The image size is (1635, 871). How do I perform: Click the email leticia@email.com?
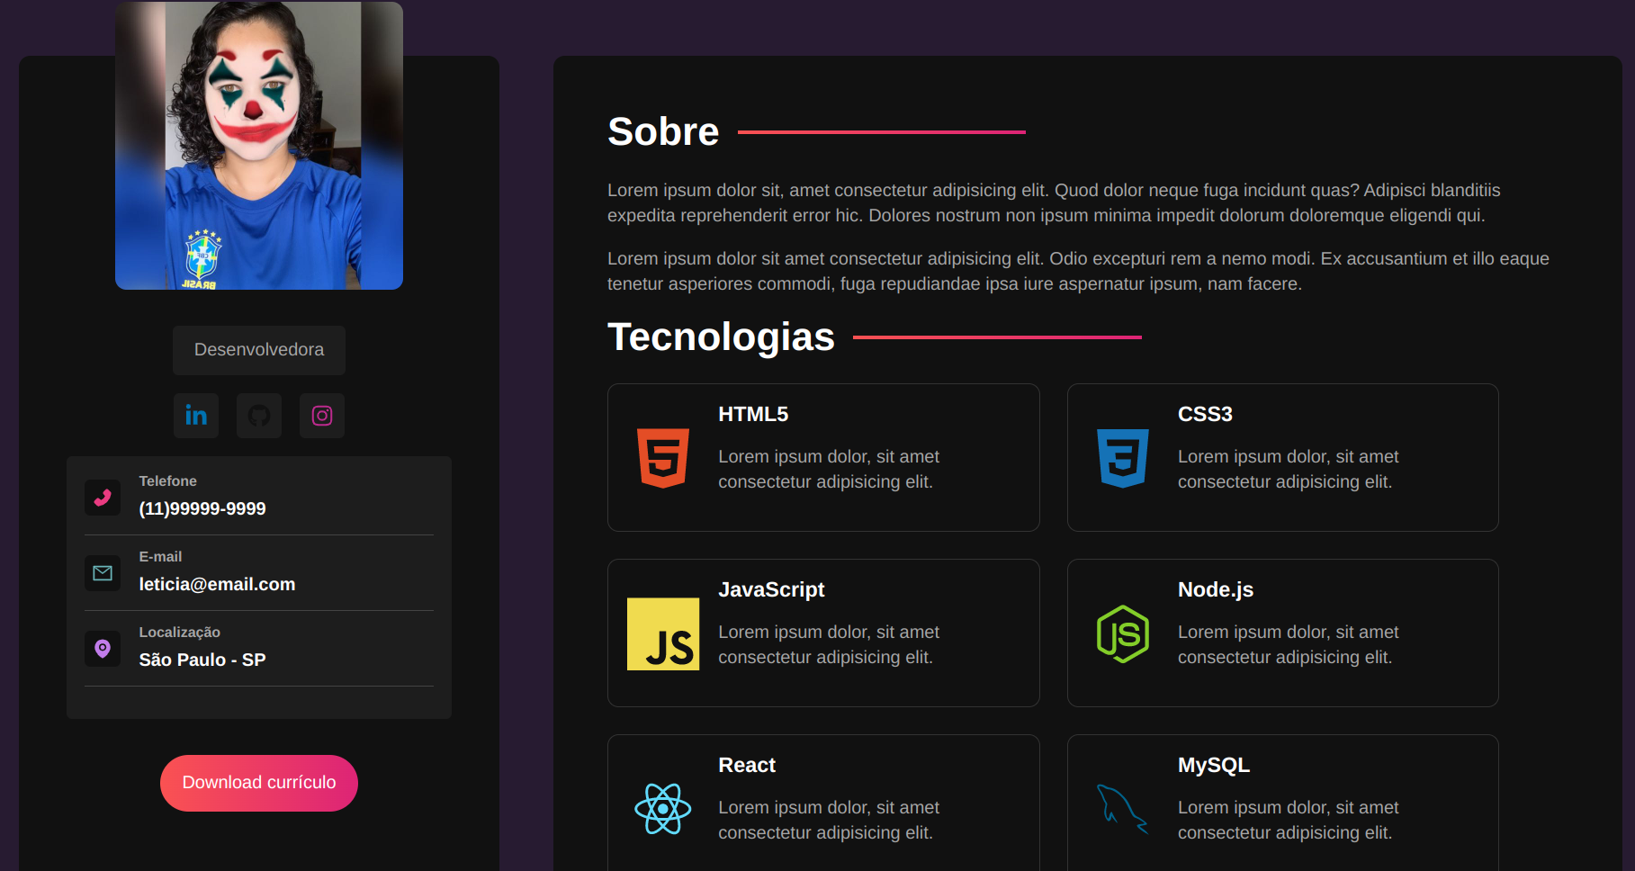217,584
